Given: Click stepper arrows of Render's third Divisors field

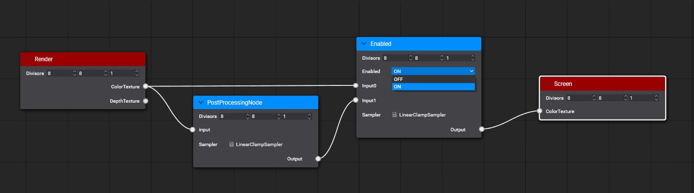Looking at the screenshot, I should 137,73.
